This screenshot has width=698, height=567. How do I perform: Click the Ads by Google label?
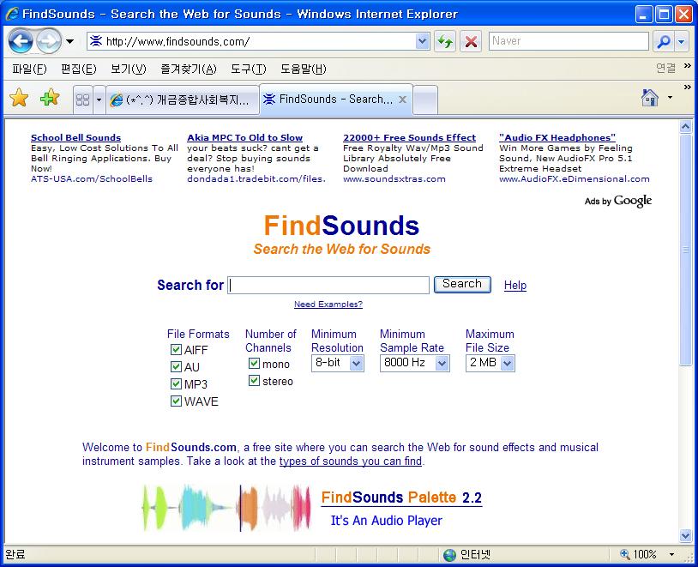[618, 201]
